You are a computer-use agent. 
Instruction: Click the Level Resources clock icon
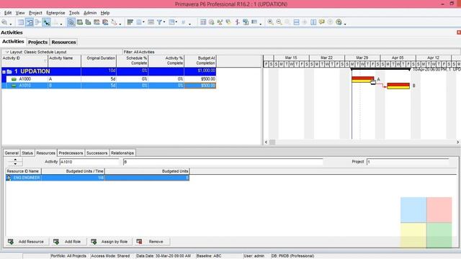pyautogui.click(x=211, y=22)
